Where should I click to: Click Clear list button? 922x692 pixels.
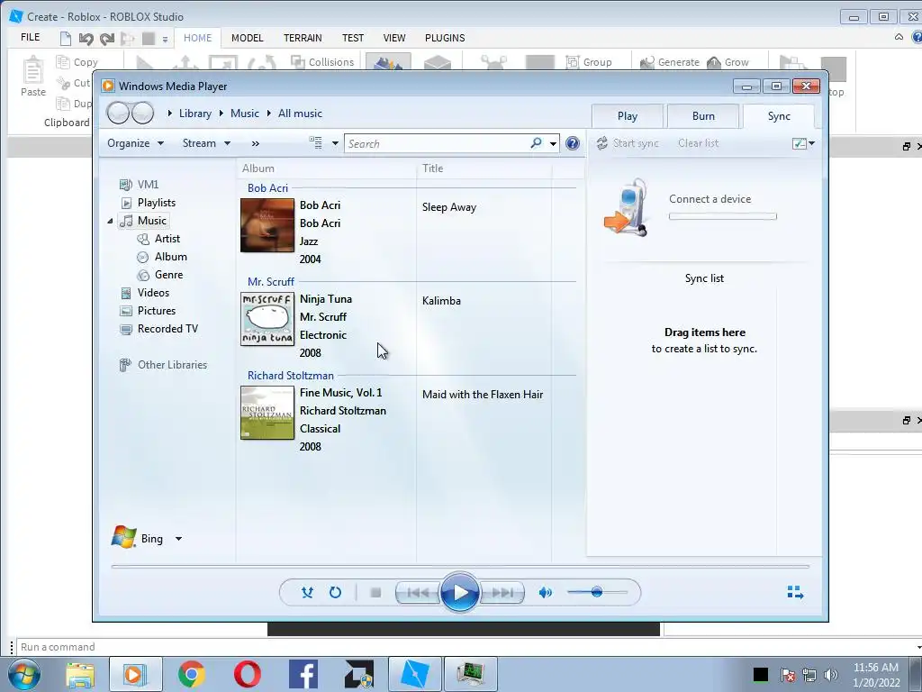698,143
